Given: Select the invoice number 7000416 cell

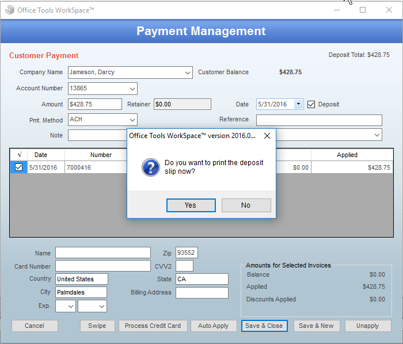Looking at the screenshot, I should [96, 167].
